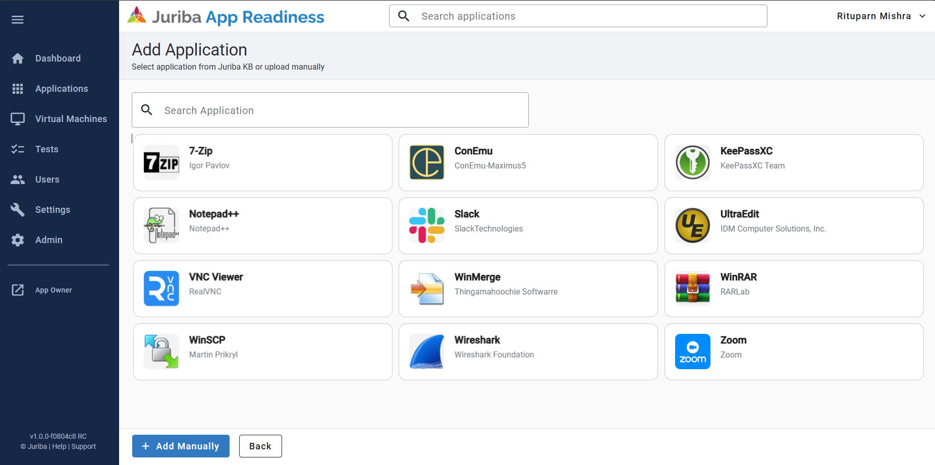Click the Add Manually button
The image size is (935, 465).
click(181, 446)
